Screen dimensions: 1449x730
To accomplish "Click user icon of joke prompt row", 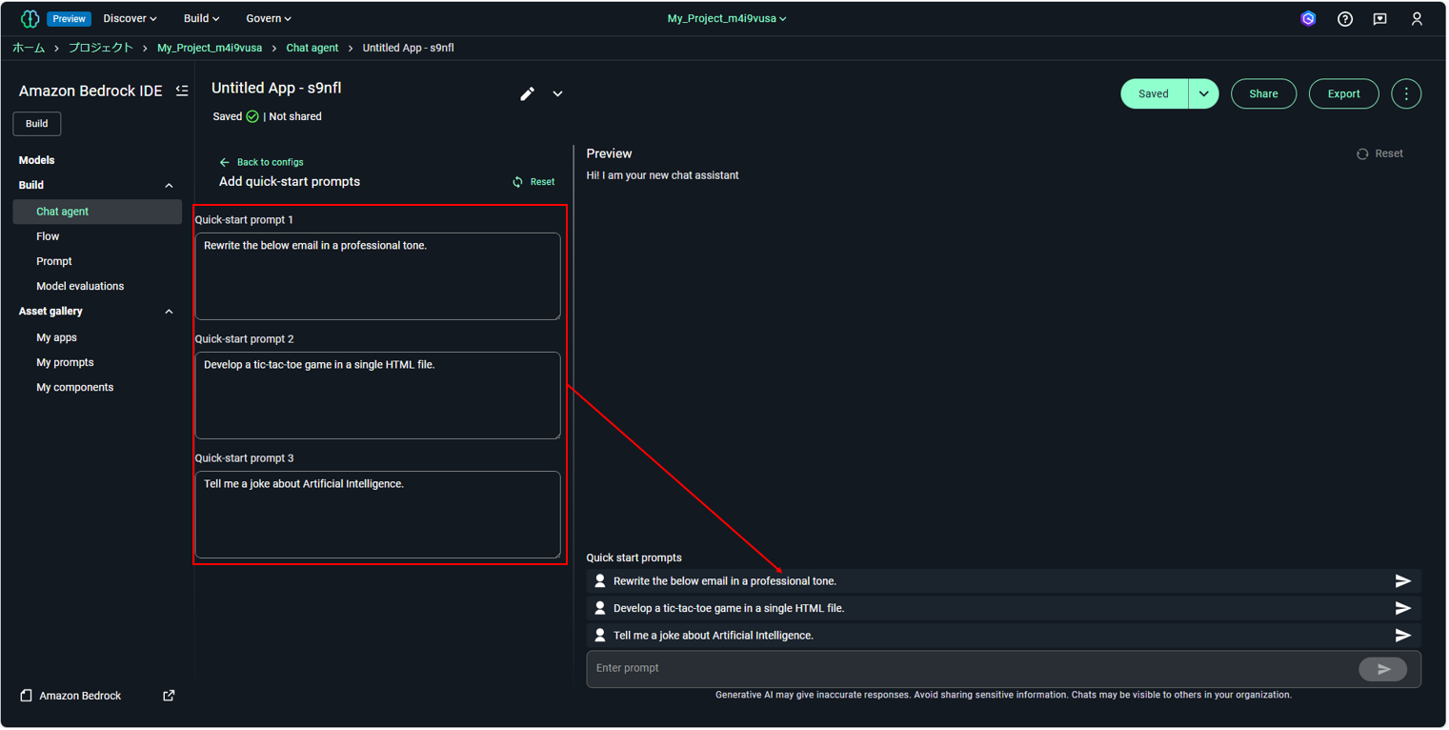I will click(599, 635).
